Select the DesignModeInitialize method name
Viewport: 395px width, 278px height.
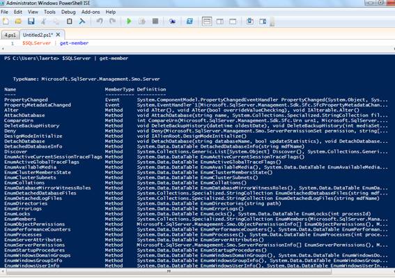[33, 136]
